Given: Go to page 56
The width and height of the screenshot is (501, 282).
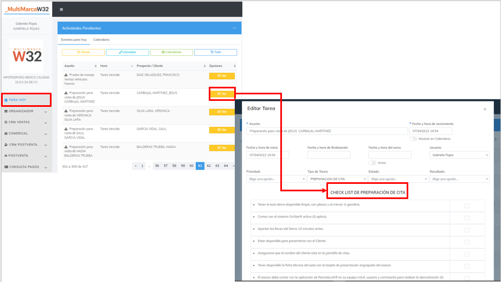Looking at the screenshot, I should (157, 166).
